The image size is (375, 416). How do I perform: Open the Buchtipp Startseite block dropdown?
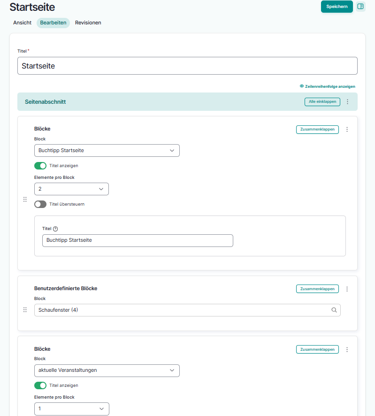(107, 151)
